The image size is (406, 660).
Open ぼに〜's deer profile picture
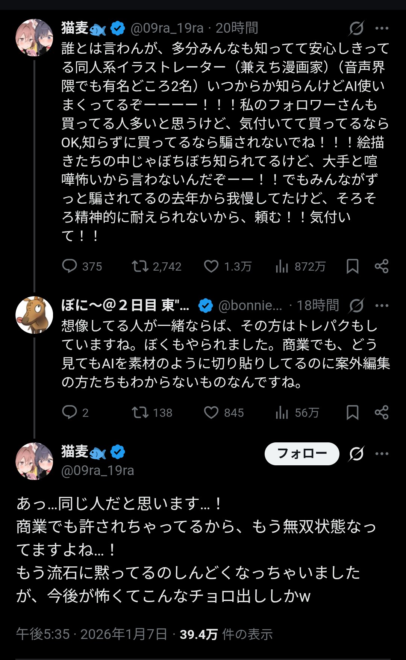tap(34, 315)
